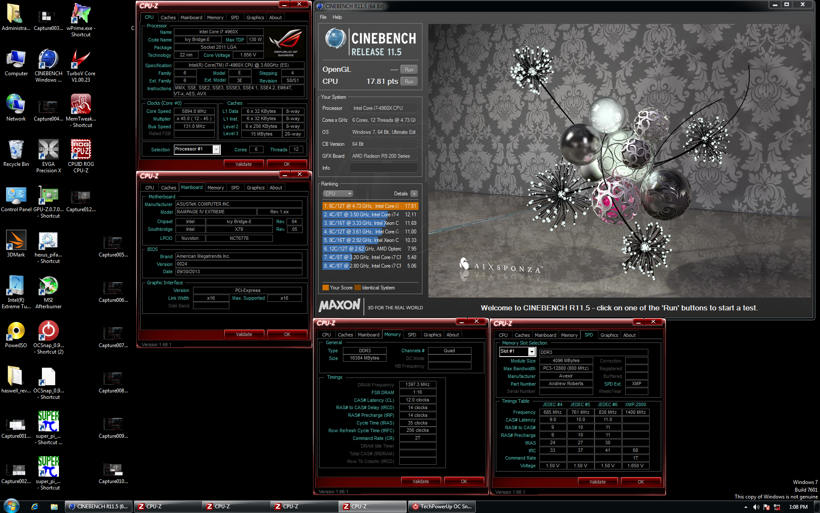Expand the ranking Details arrow
The height and width of the screenshot is (513, 820).
point(414,194)
